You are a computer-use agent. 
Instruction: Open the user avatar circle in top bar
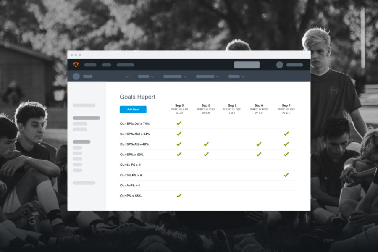[x=280, y=65]
